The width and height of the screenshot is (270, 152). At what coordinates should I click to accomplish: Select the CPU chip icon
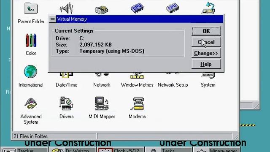click(173, 8)
